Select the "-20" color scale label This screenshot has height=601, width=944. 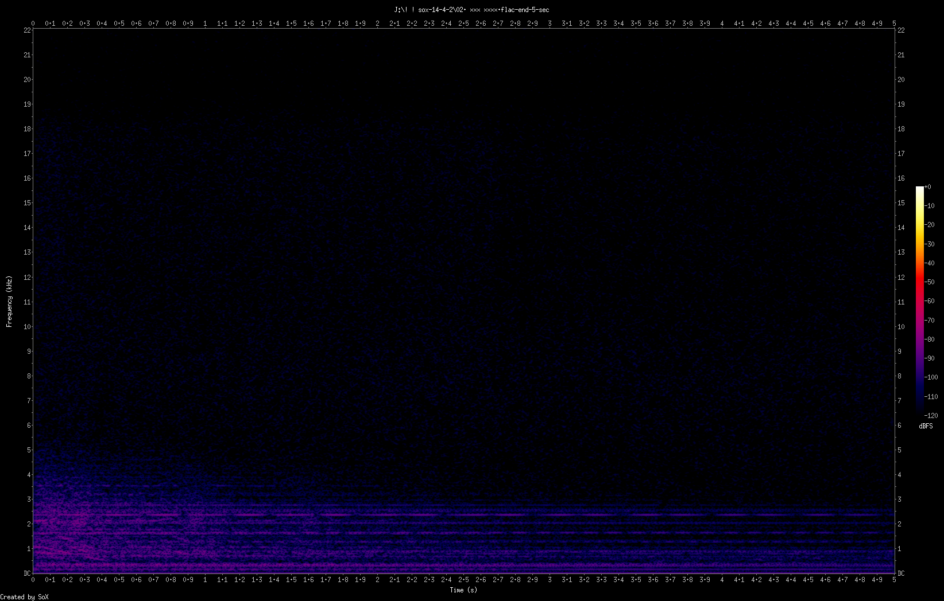[x=930, y=225]
